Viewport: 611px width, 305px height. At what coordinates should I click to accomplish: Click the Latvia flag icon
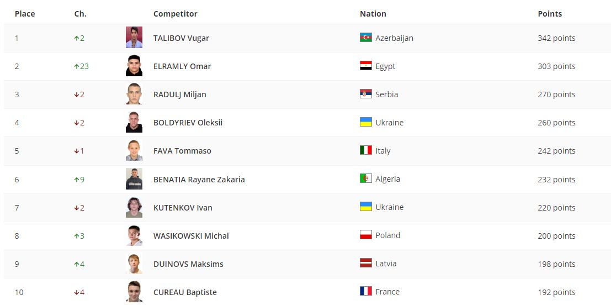point(365,263)
